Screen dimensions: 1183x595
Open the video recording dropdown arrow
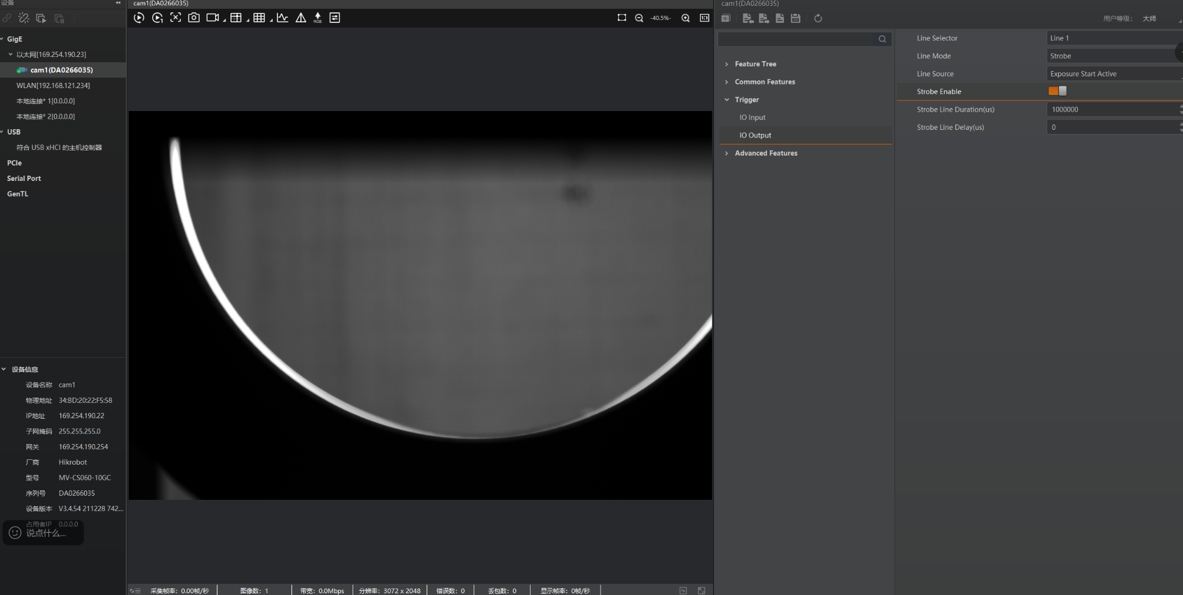[224, 21]
